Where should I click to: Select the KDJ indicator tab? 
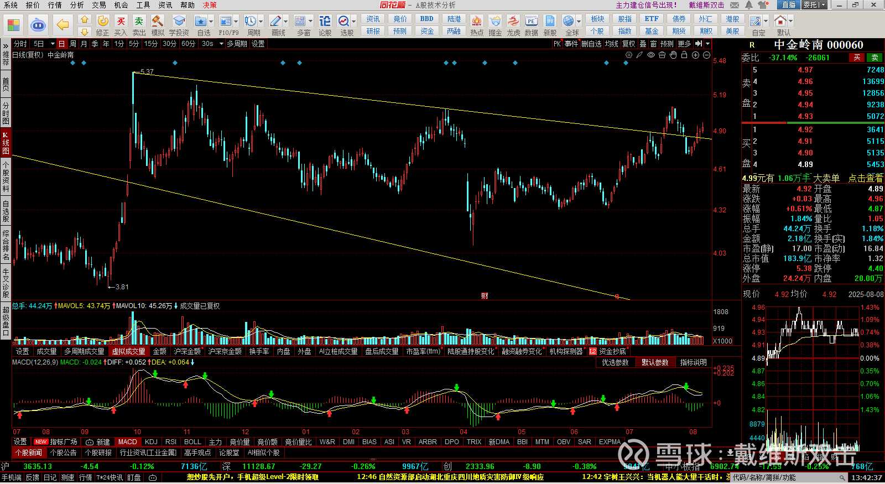151,442
